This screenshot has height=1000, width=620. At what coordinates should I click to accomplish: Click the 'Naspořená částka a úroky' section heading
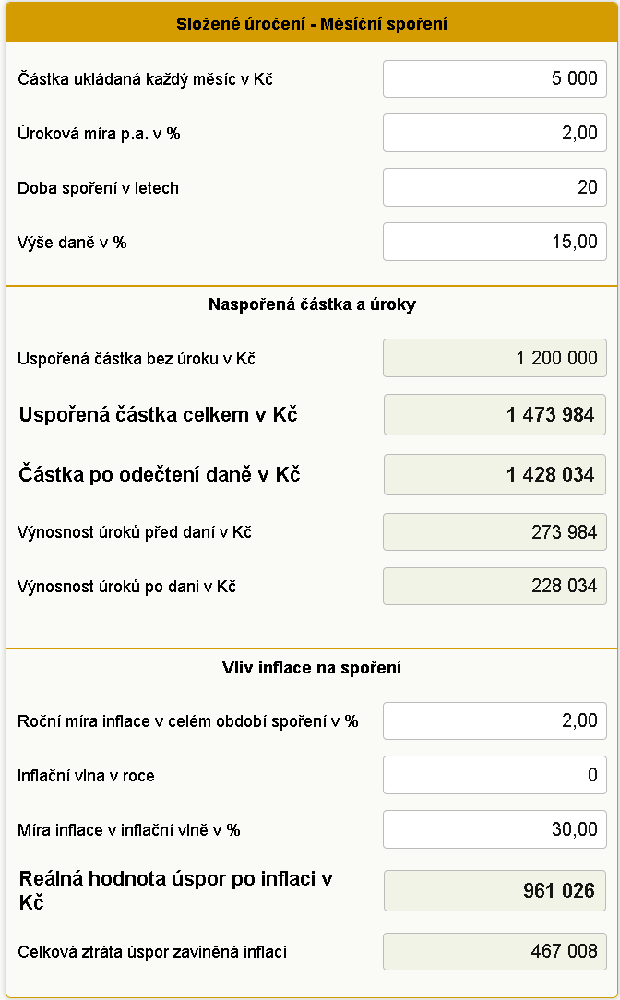pyautogui.click(x=312, y=304)
